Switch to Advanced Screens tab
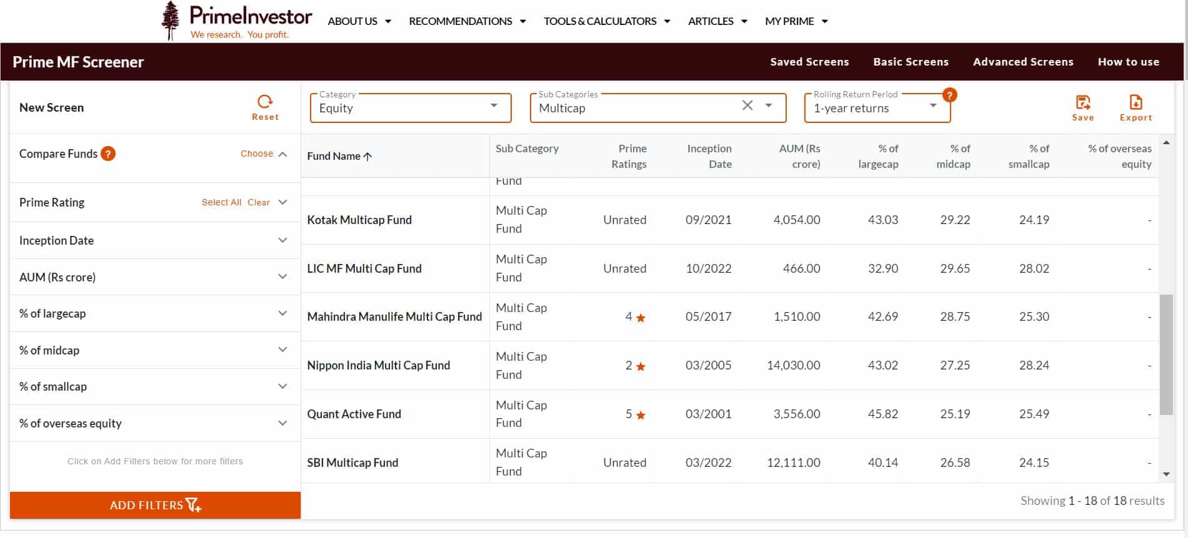This screenshot has height=538, width=1188. coord(1022,62)
